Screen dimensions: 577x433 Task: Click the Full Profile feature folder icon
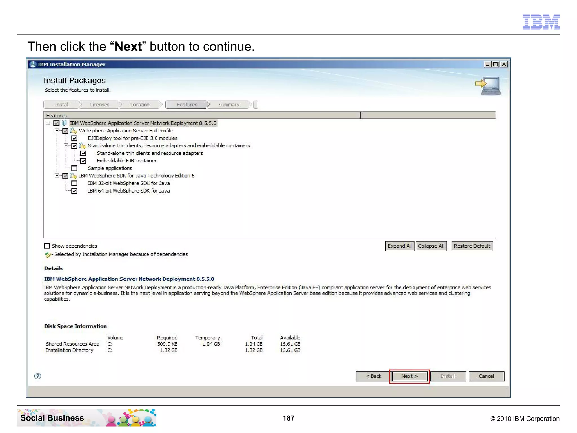(73, 131)
